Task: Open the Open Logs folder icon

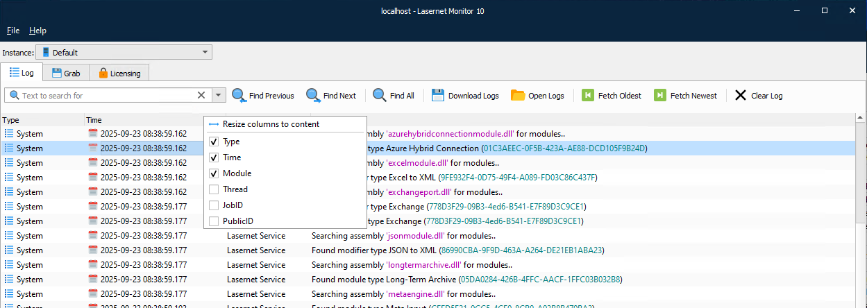Action: pos(518,95)
